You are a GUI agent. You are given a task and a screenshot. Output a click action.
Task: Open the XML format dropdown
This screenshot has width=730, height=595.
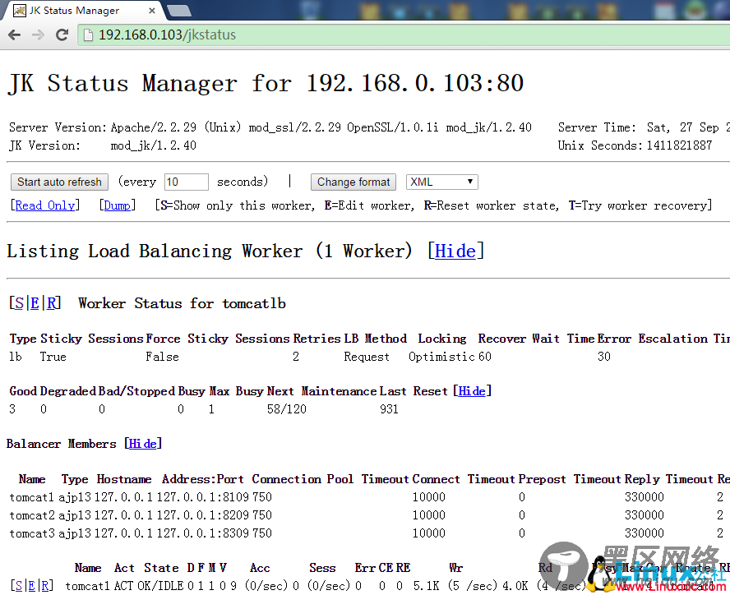441,182
